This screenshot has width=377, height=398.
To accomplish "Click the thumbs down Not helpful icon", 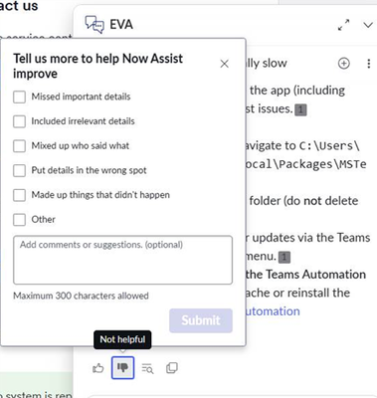I will (122, 367).
